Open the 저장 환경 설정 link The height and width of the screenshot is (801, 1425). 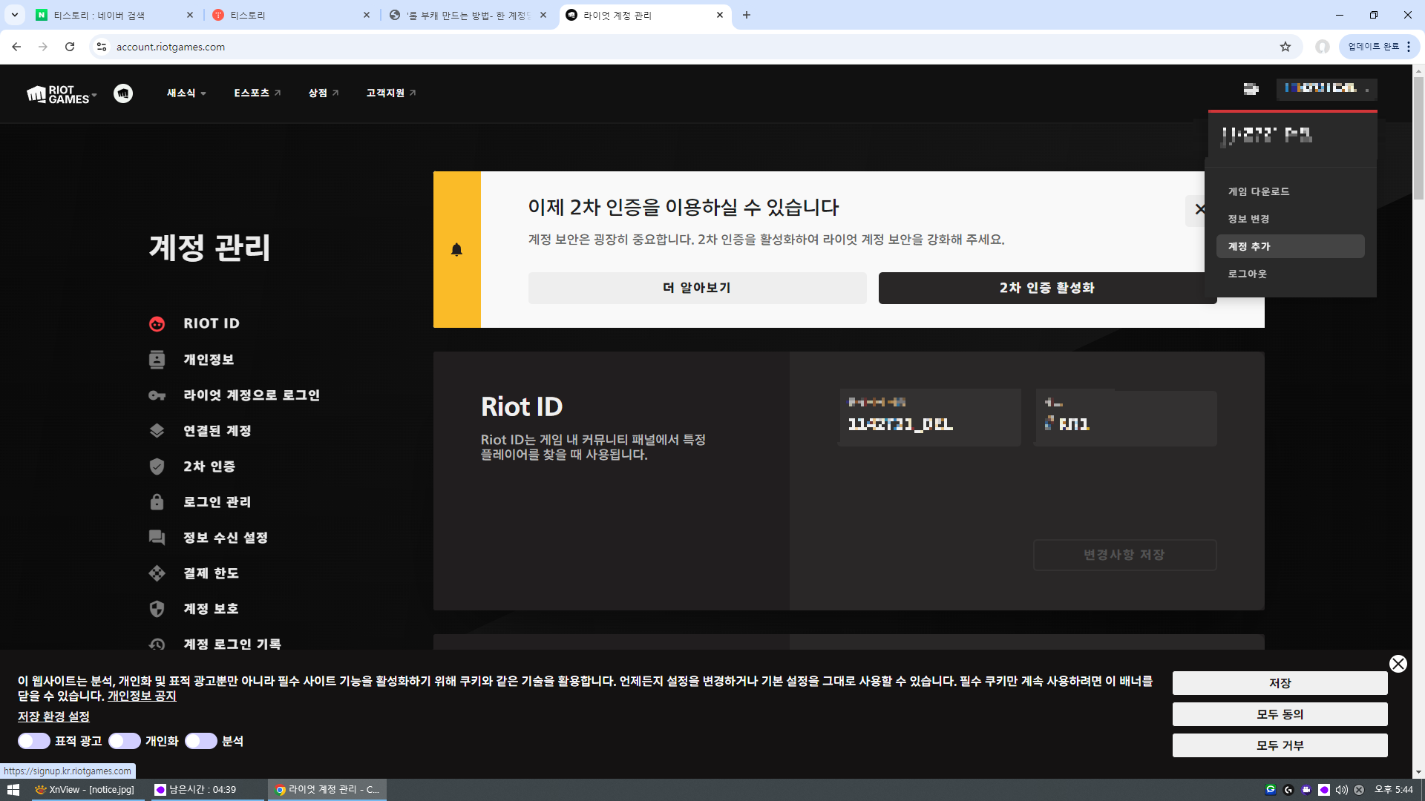(x=53, y=717)
